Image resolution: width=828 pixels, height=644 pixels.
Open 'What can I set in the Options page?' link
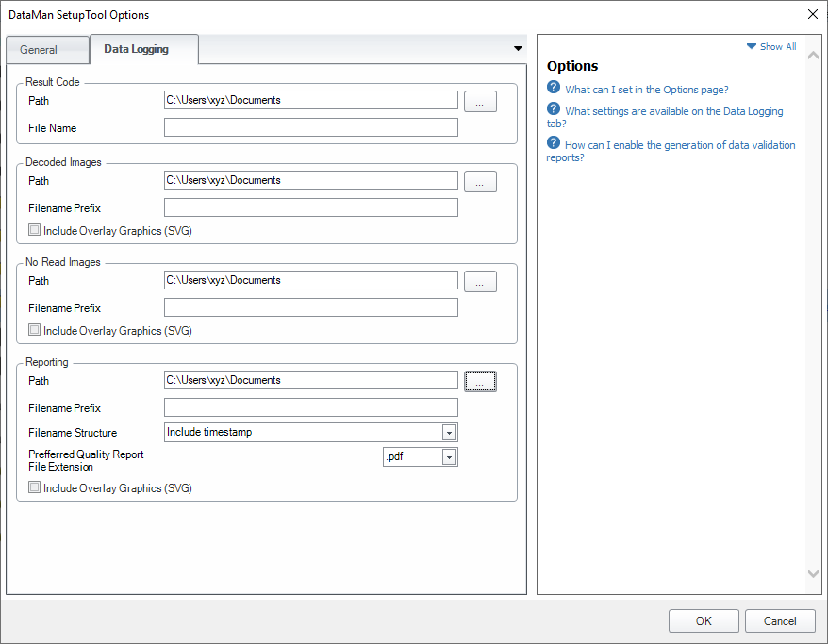pos(646,90)
